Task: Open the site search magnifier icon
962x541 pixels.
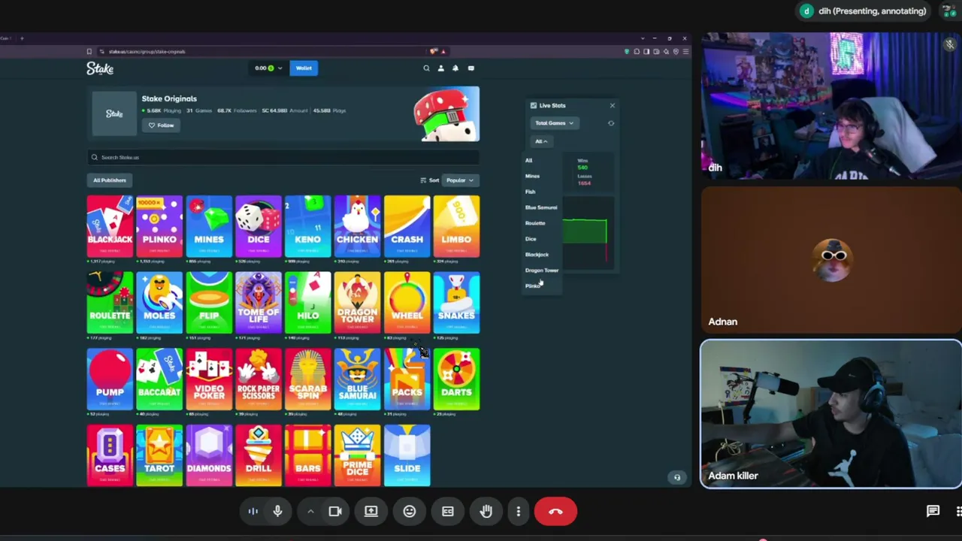Action: [426, 68]
